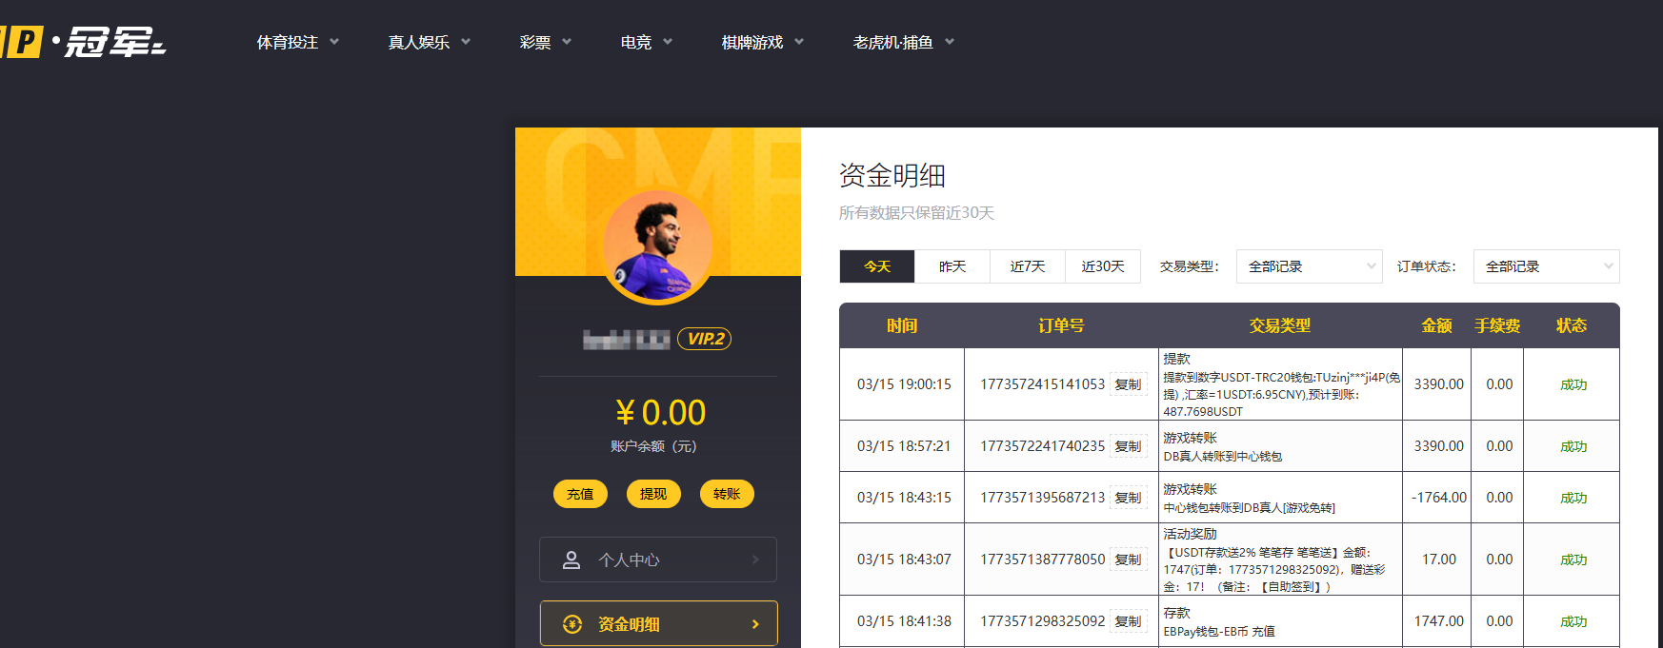This screenshot has width=1663, height=648.
Task: Switch to 近30天 date filter
Action: (x=1103, y=266)
